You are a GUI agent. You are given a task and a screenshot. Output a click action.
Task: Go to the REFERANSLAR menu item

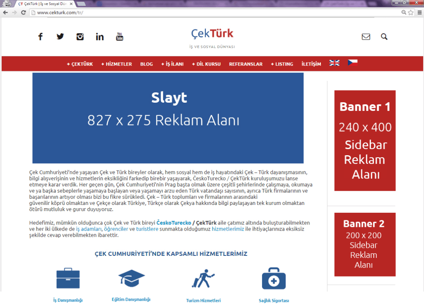pyautogui.click(x=246, y=64)
